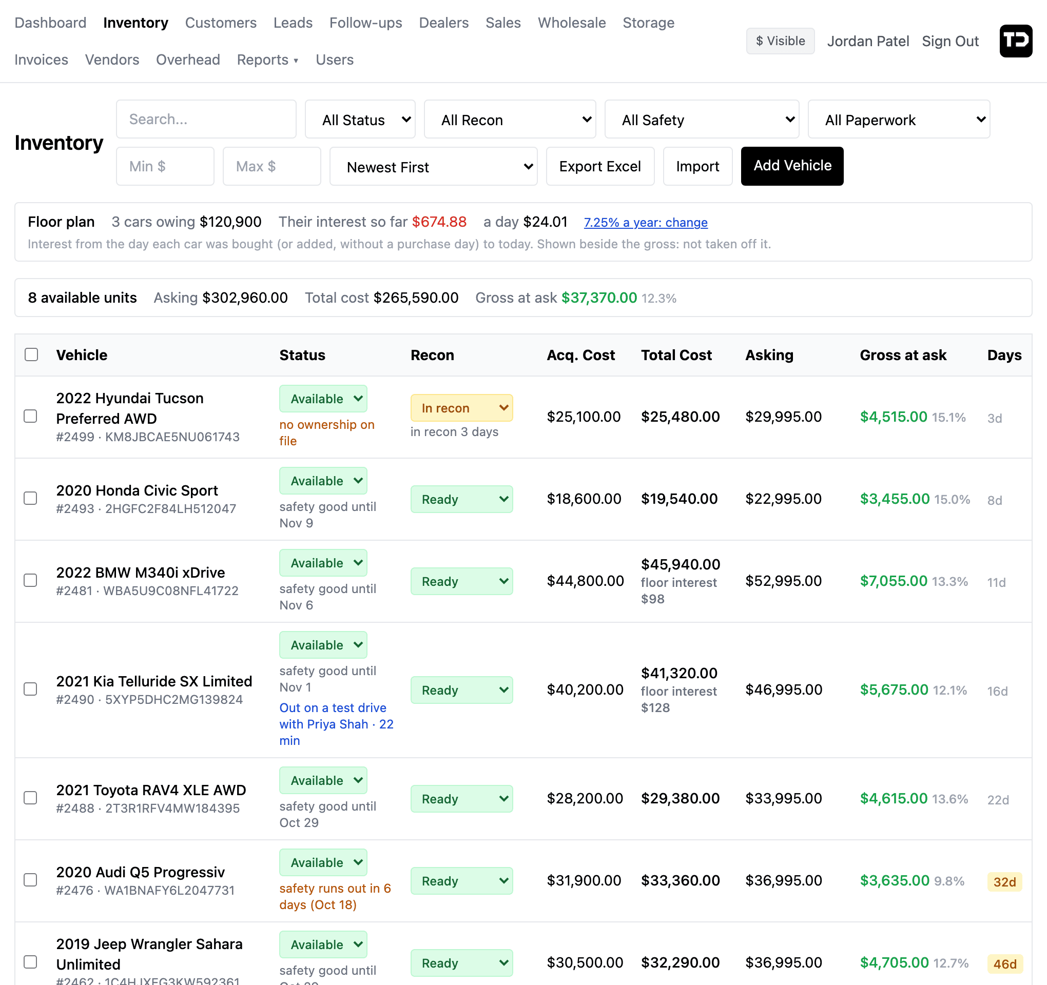1047x985 pixels.
Task: Click the Days column header
Action: pyautogui.click(x=1004, y=355)
